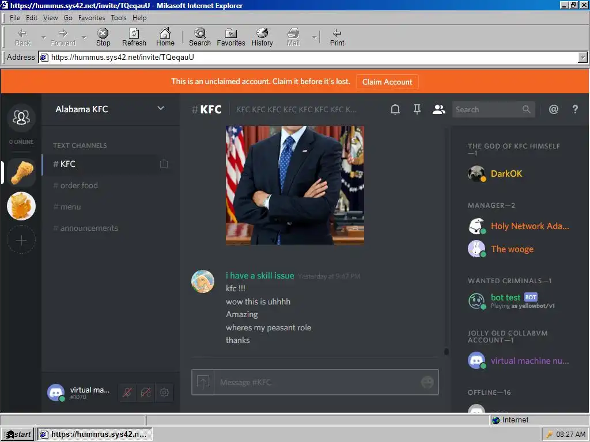The image size is (590, 442).
Task: Click the KFC channel invite icon
Action: click(x=164, y=163)
